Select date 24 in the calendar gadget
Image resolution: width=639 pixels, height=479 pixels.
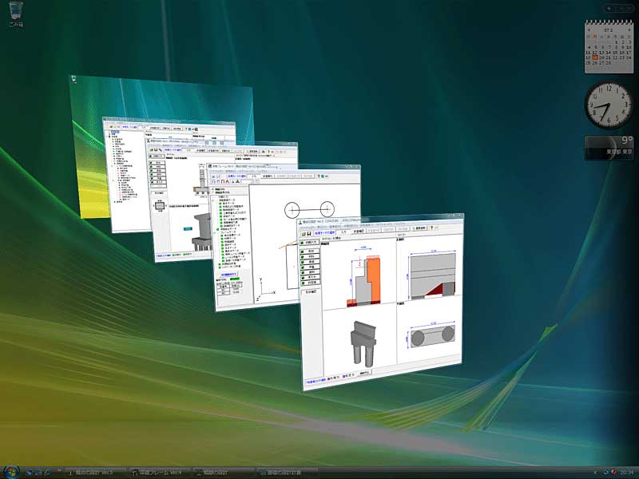(629, 57)
